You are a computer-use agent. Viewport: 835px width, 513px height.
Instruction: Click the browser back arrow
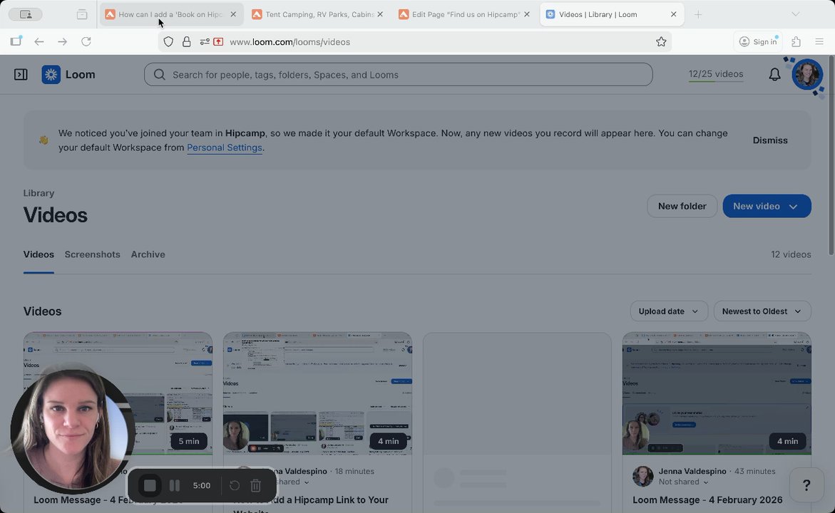pyautogui.click(x=39, y=41)
